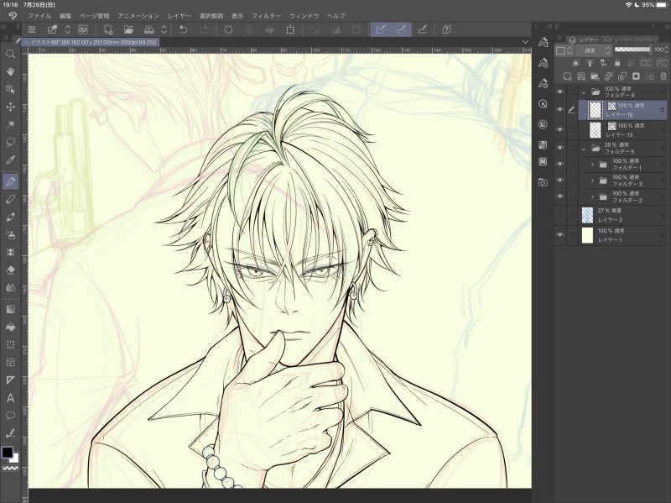Screen dimensions: 671x503
Task: Click Open file folder icon in command bar
Action: click(128, 29)
